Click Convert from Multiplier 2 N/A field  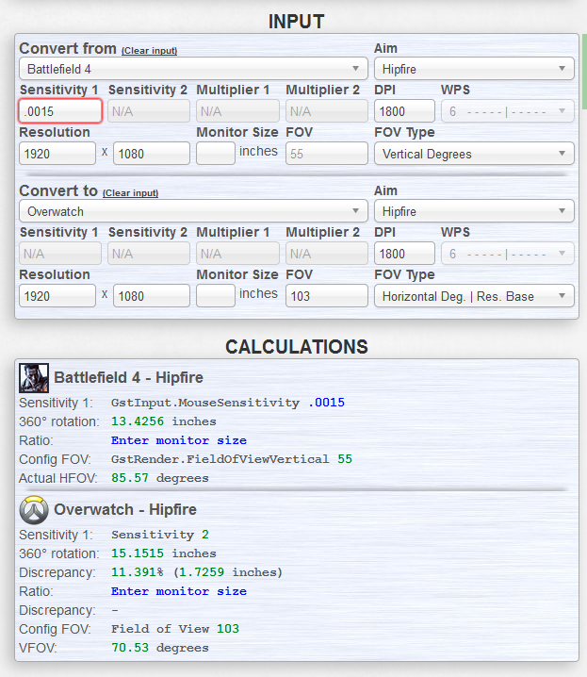click(327, 111)
